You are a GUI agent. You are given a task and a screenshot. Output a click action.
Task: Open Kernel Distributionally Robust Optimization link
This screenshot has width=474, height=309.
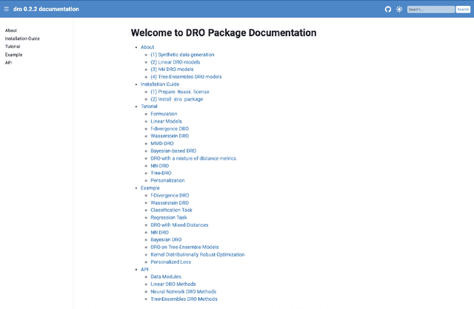tap(197, 254)
